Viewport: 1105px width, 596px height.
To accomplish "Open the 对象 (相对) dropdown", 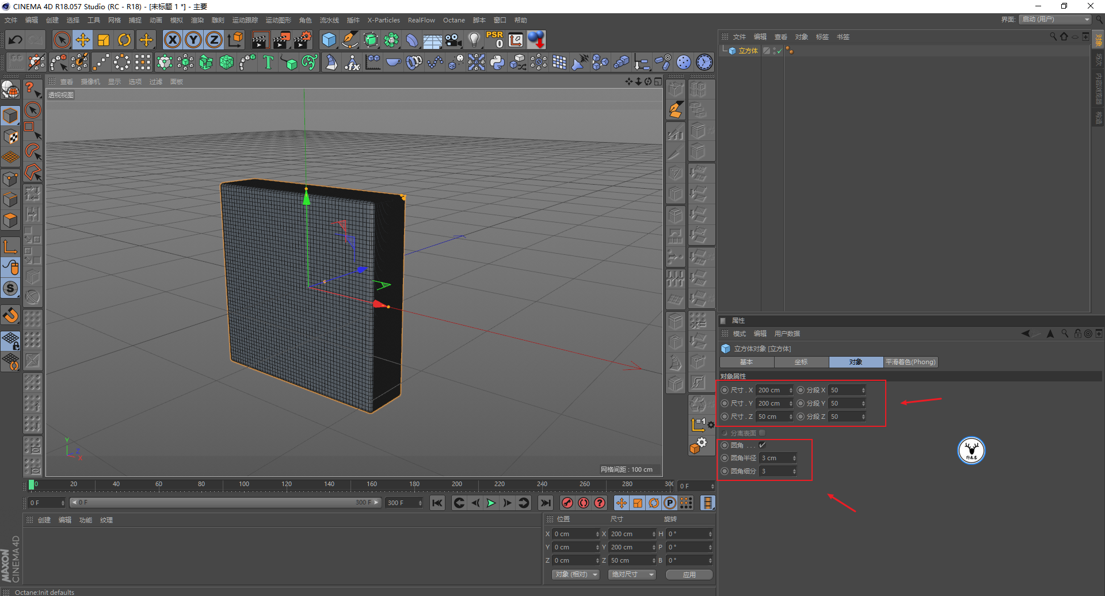I will coord(576,575).
